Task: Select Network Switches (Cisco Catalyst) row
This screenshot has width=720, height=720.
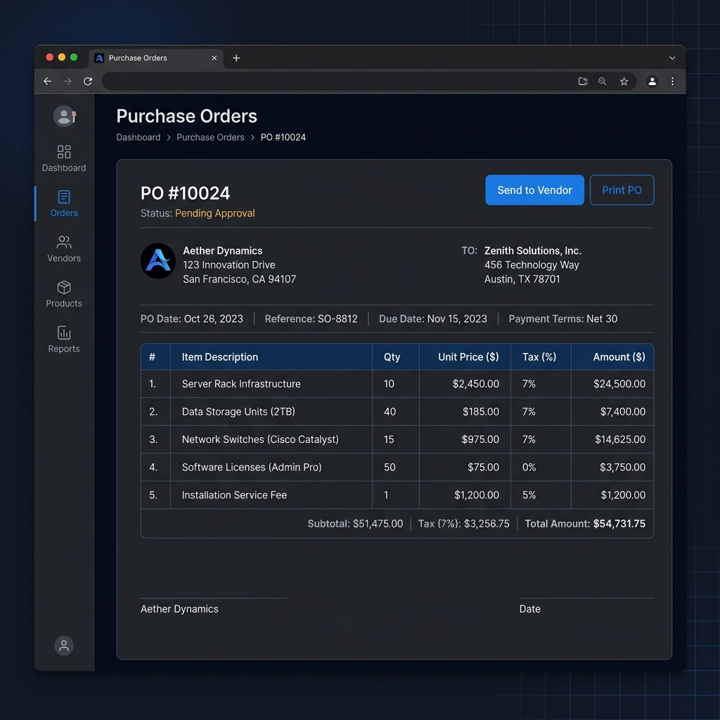Action: [397, 439]
